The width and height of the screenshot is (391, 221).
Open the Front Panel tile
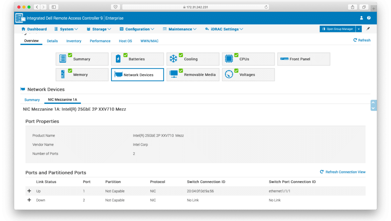(x=303, y=59)
